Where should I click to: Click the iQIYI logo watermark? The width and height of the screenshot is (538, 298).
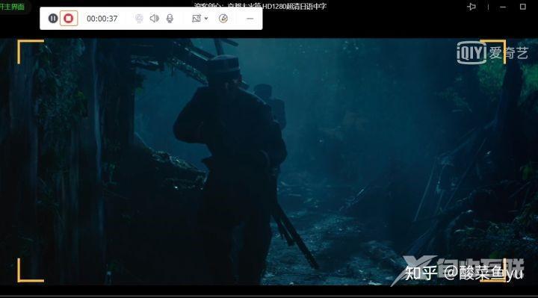[492, 52]
